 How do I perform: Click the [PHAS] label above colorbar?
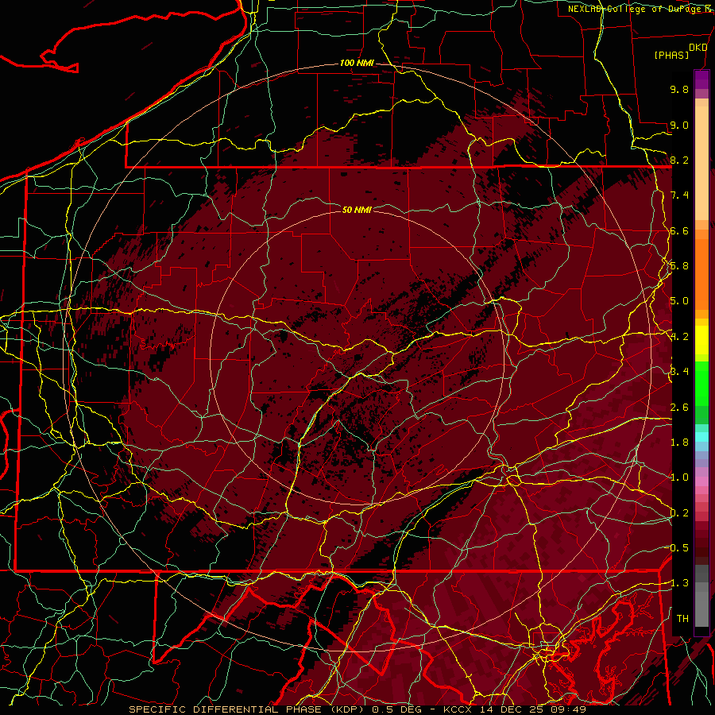[671, 55]
